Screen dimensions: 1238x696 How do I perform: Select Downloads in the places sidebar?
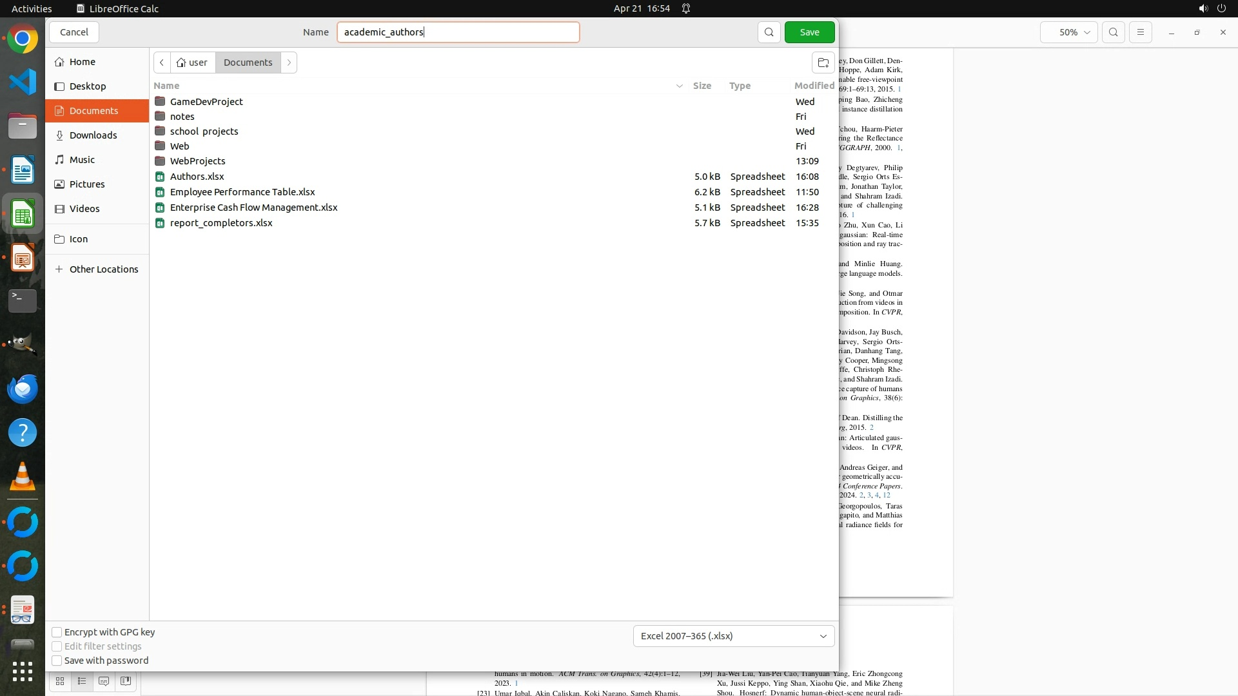click(93, 135)
